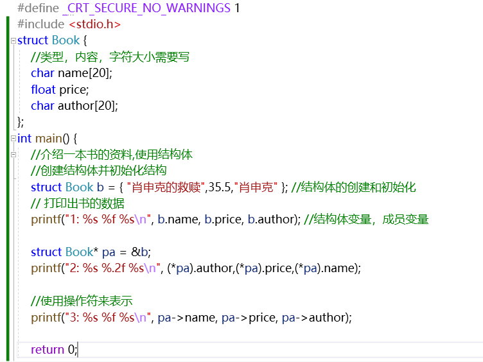The width and height of the screenshot is (483, 362).
Task: Collapse the struct Book definition
Action: click(13, 40)
